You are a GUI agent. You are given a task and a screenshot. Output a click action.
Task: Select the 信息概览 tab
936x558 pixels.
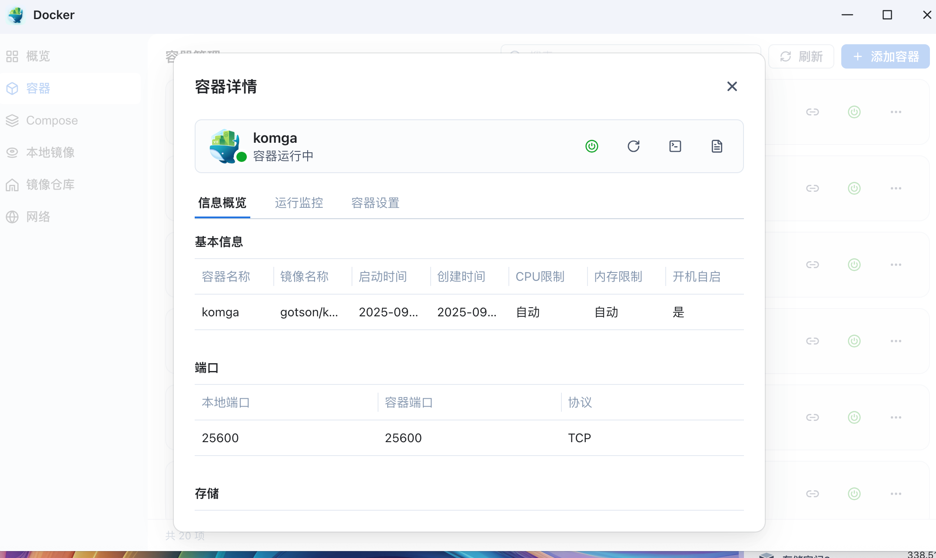[x=222, y=203]
